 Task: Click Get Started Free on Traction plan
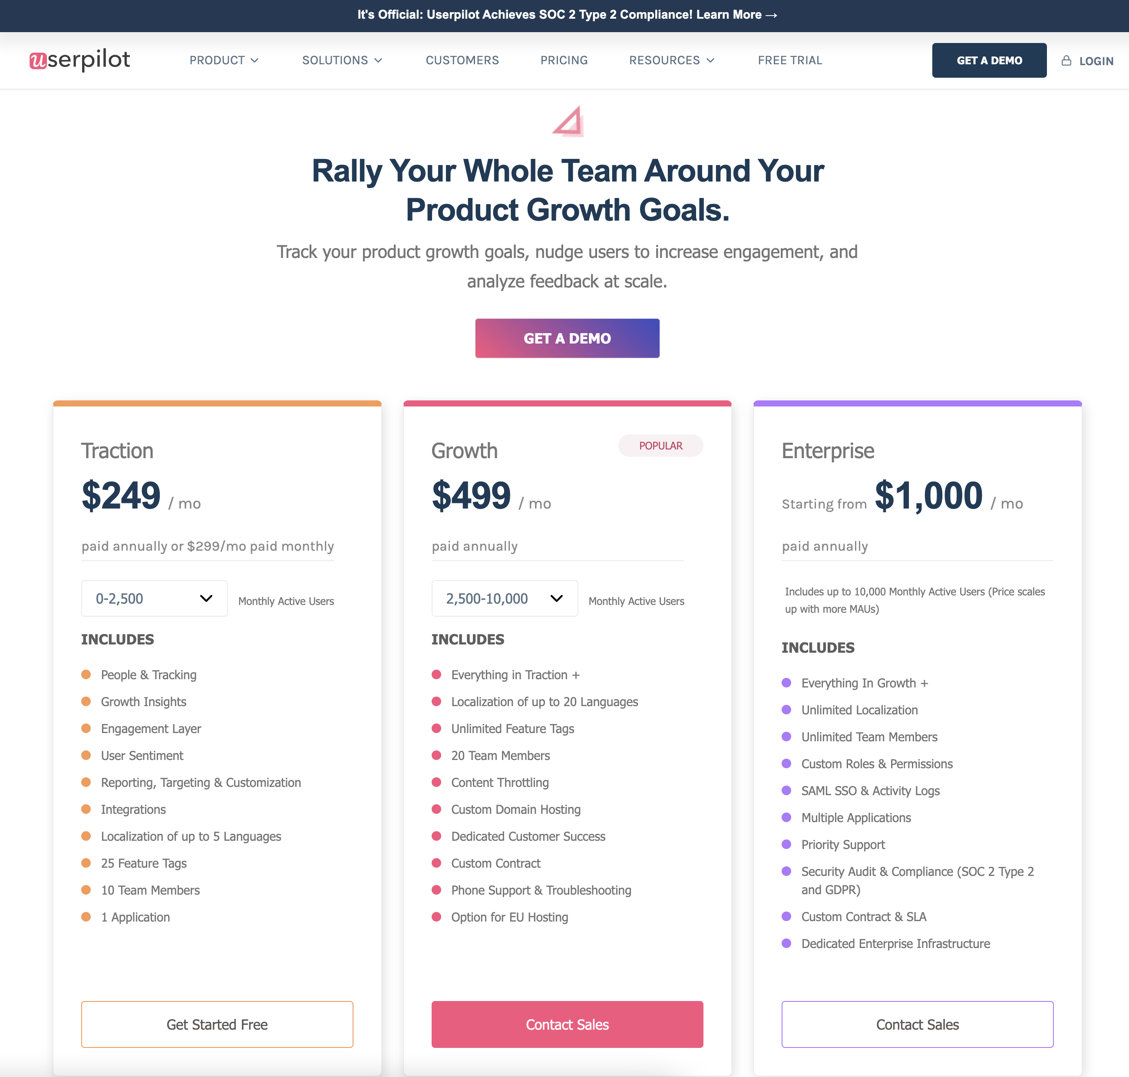[218, 1024]
